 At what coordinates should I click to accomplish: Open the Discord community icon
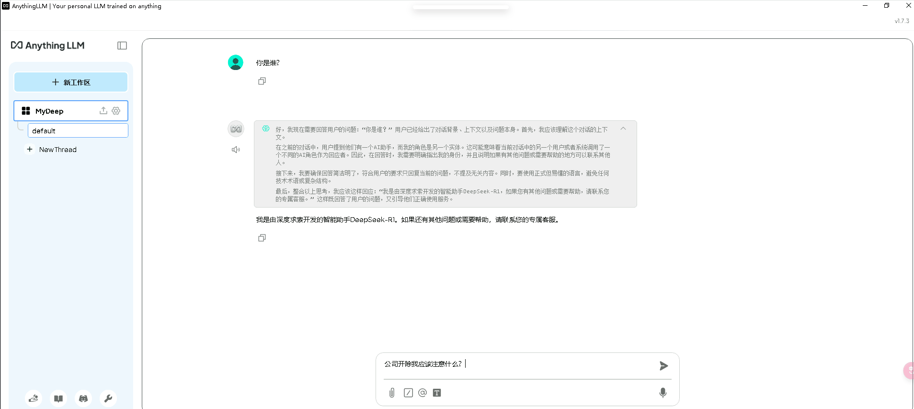83,398
